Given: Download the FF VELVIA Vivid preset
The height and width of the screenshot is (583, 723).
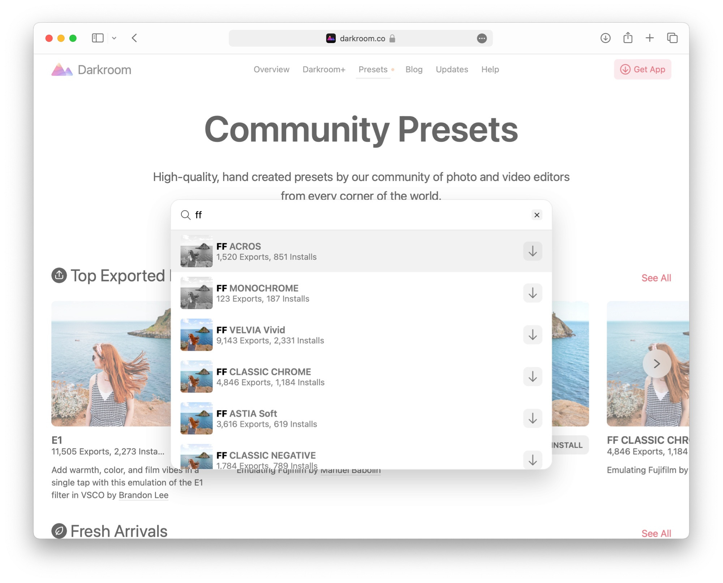Looking at the screenshot, I should tap(533, 335).
